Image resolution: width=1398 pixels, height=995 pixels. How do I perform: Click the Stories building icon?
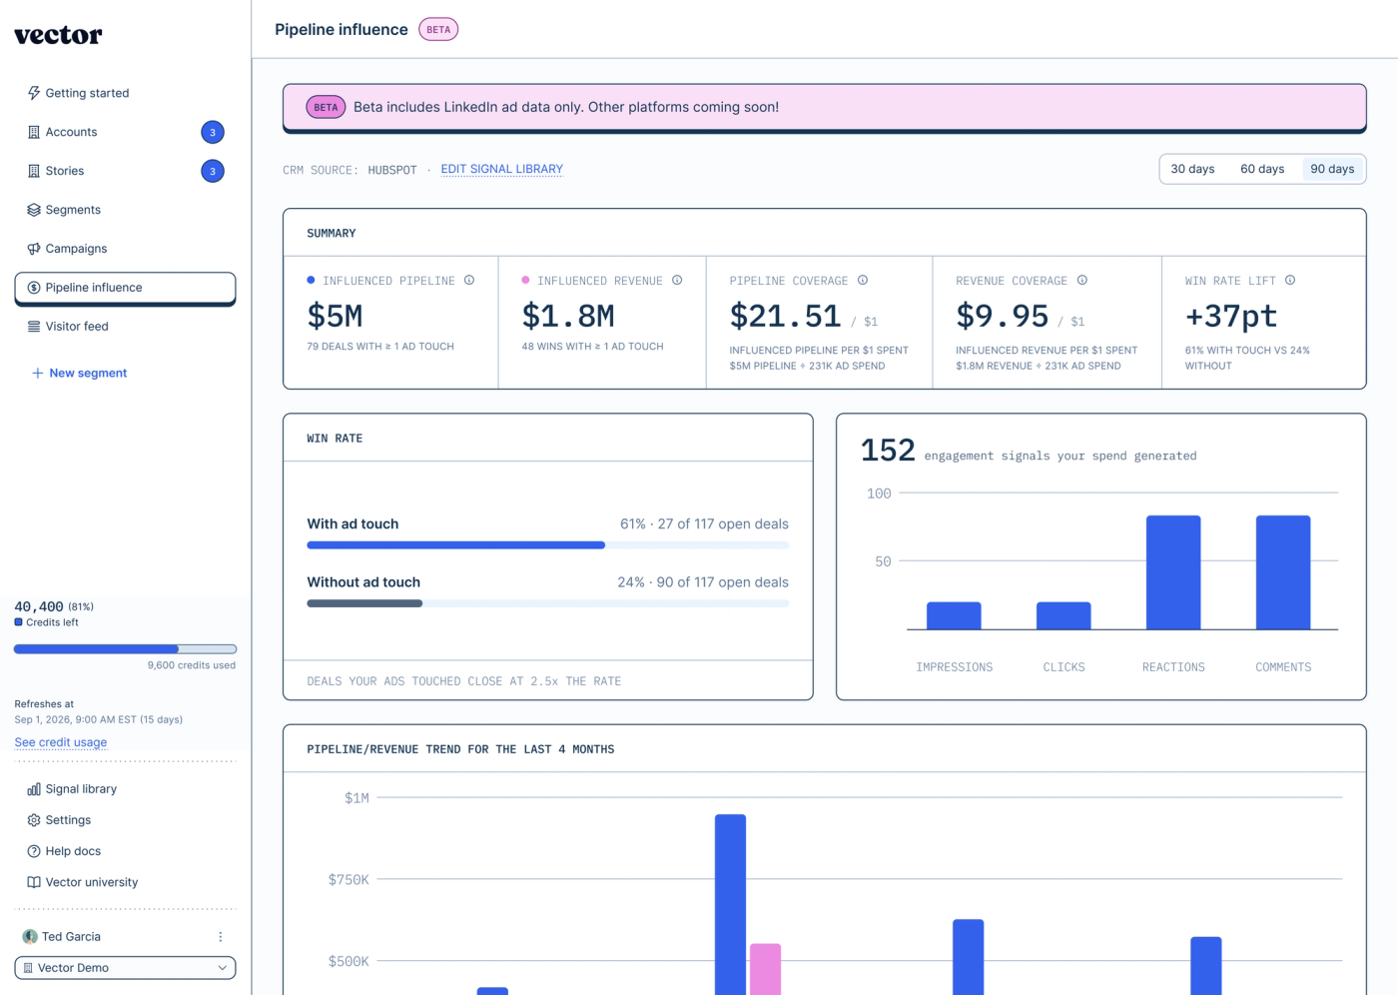[x=34, y=171]
